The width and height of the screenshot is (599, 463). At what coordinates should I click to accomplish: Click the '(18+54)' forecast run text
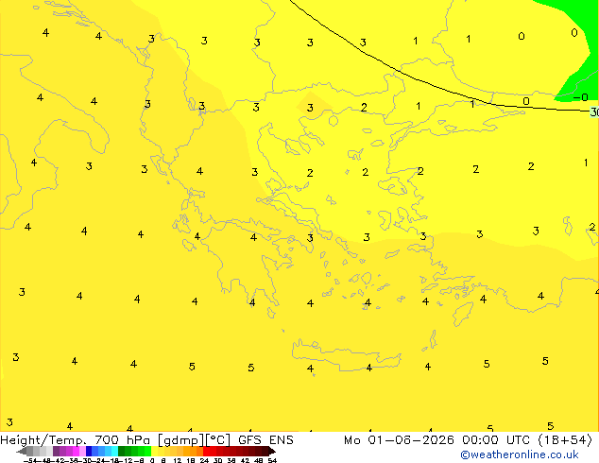(x=565, y=440)
